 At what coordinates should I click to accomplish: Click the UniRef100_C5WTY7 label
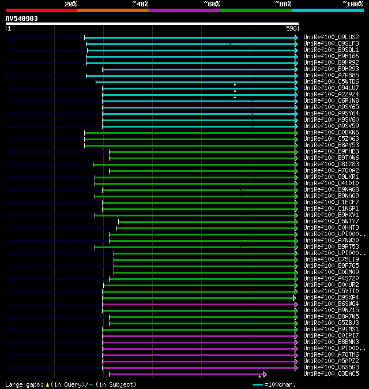coord(331,221)
